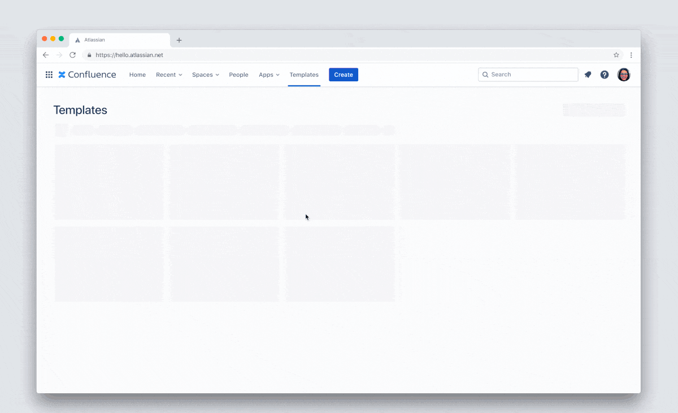Image resolution: width=678 pixels, height=413 pixels.
Task: Click the yellow minimize window button
Action: click(x=53, y=38)
